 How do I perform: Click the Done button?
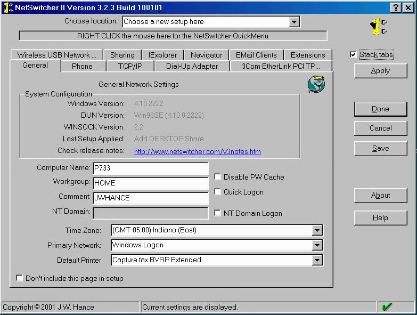[380, 109]
